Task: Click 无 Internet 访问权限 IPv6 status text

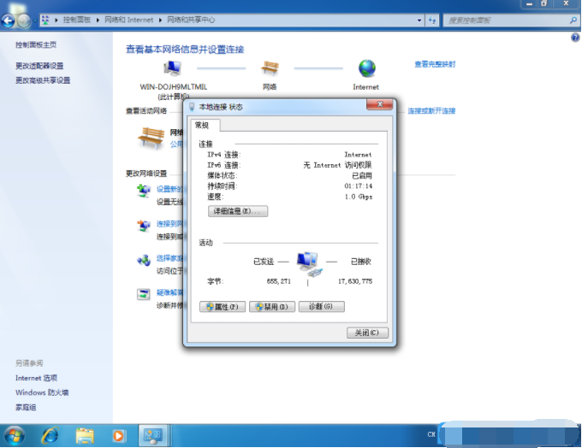Action: [337, 165]
